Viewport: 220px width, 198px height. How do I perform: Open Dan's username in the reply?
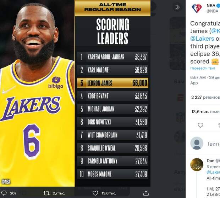coord(210,161)
